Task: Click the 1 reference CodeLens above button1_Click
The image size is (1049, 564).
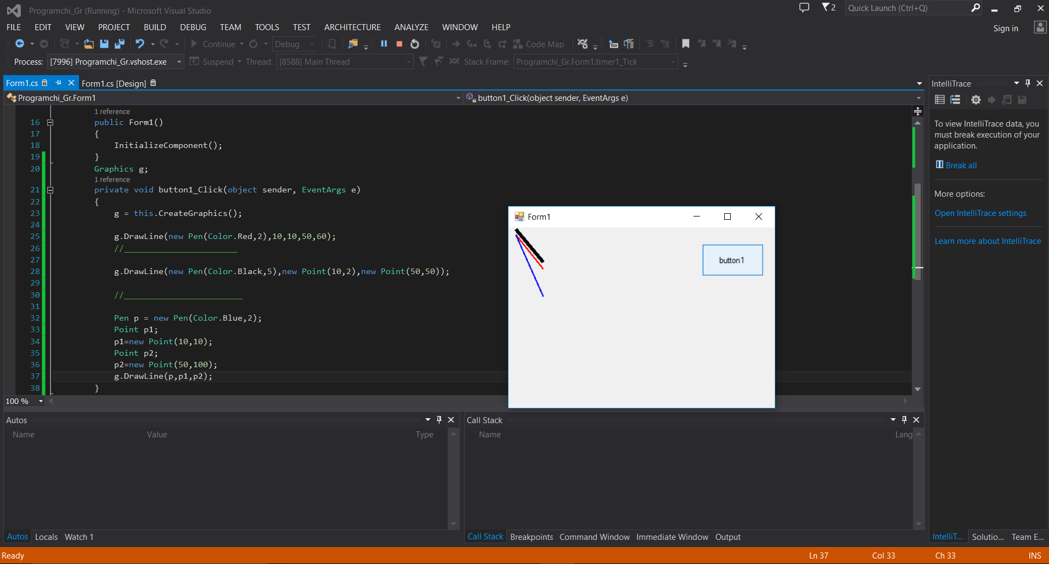Action: pos(112,180)
